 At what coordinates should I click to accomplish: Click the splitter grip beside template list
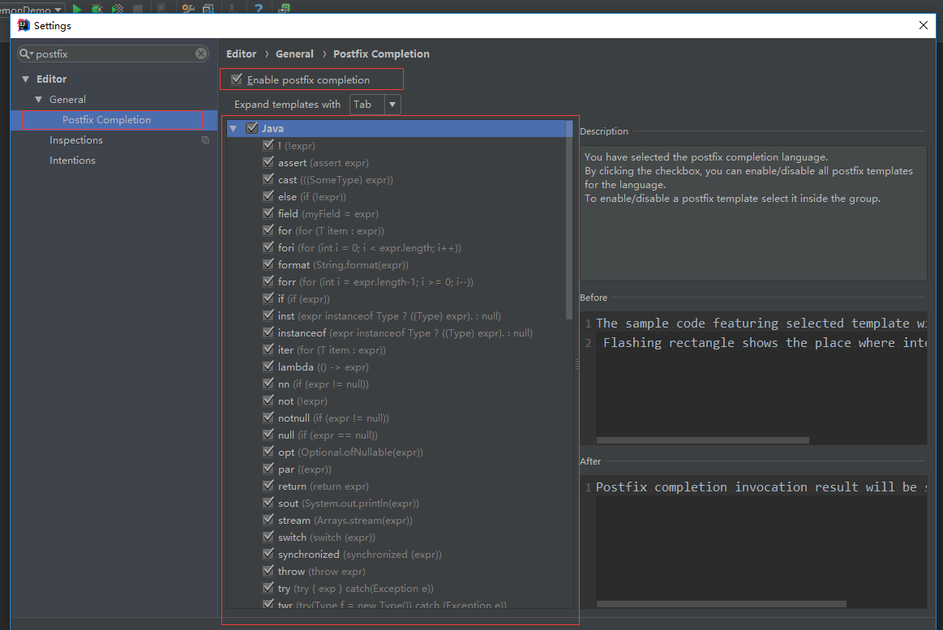pyautogui.click(x=577, y=364)
